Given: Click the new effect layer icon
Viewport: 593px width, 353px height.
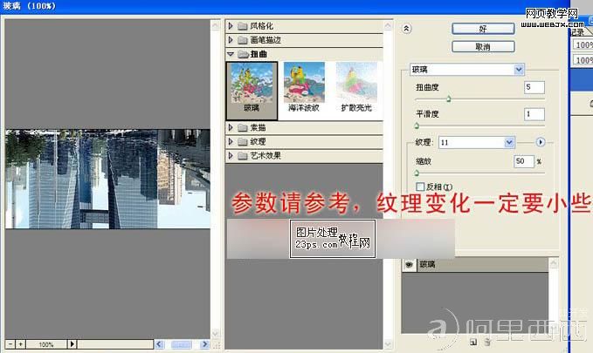Looking at the screenshot, I should click(473, 341).
